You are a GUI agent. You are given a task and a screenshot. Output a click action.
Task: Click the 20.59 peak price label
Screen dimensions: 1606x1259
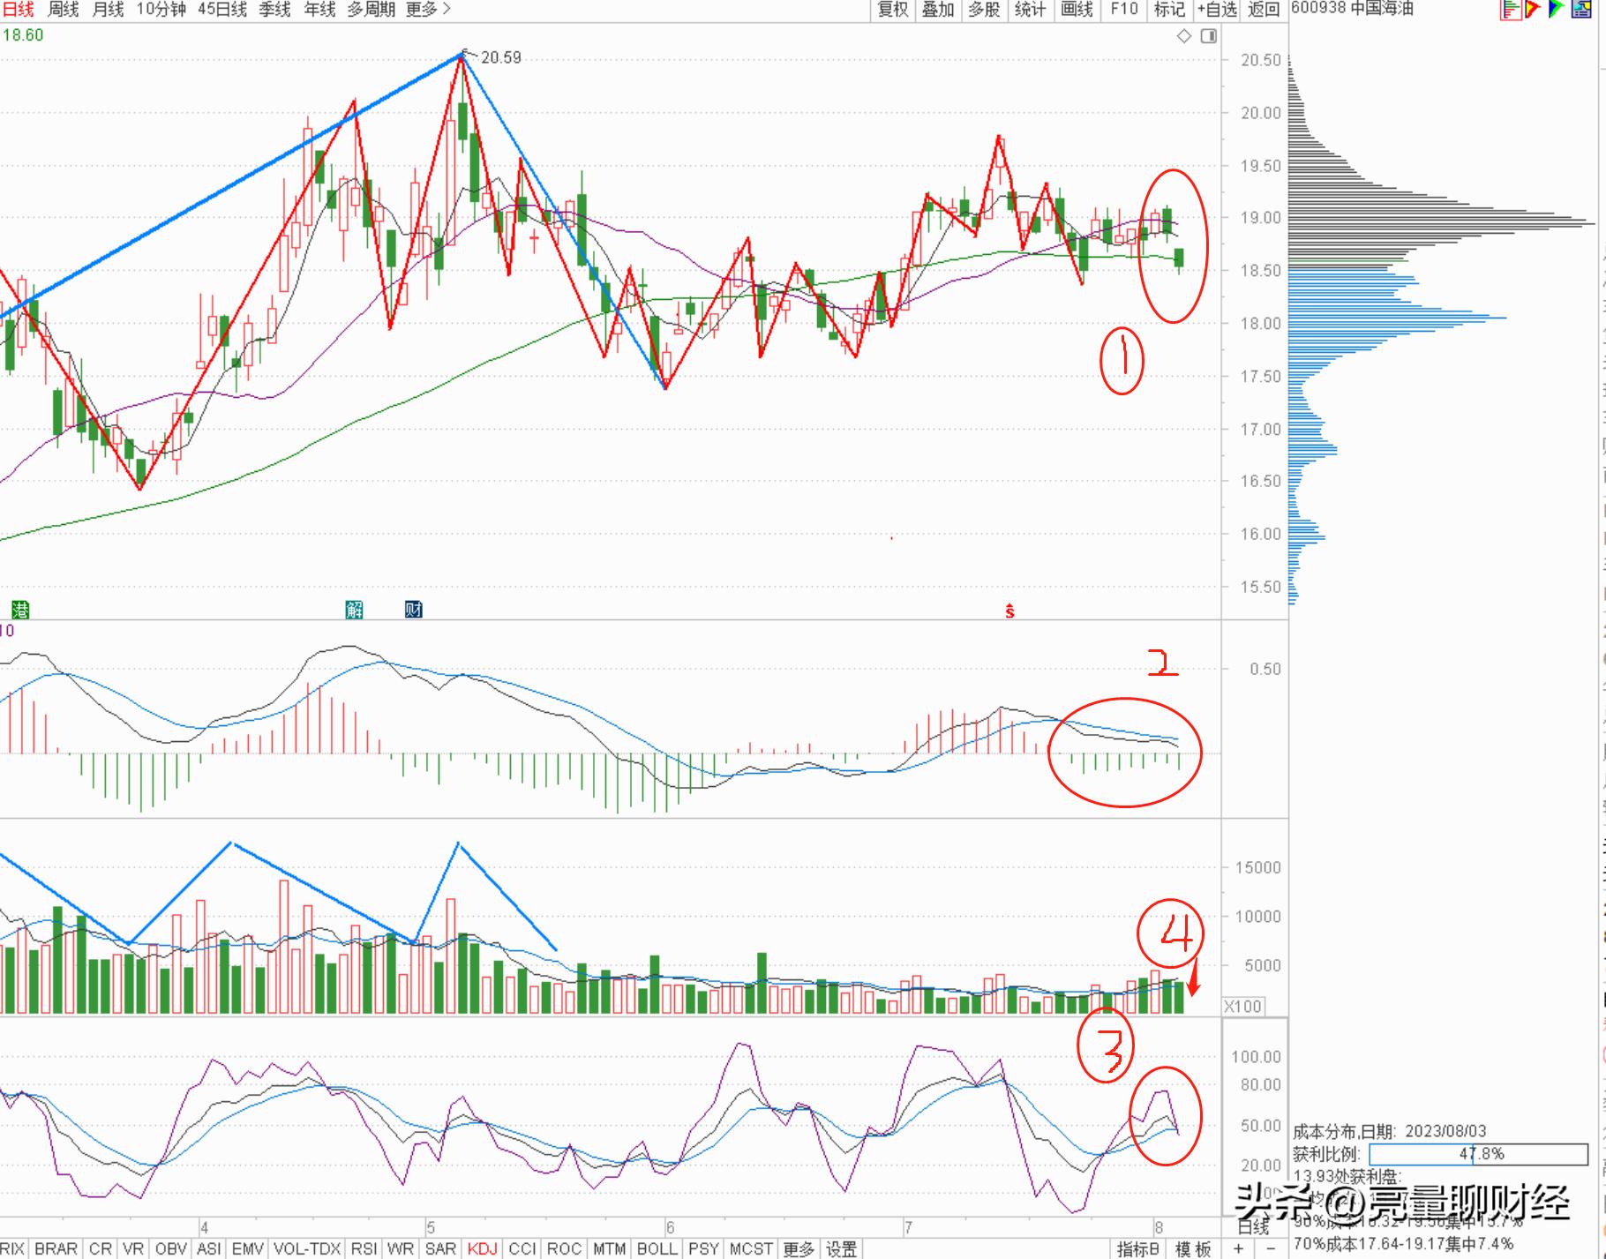pos(501,57)
